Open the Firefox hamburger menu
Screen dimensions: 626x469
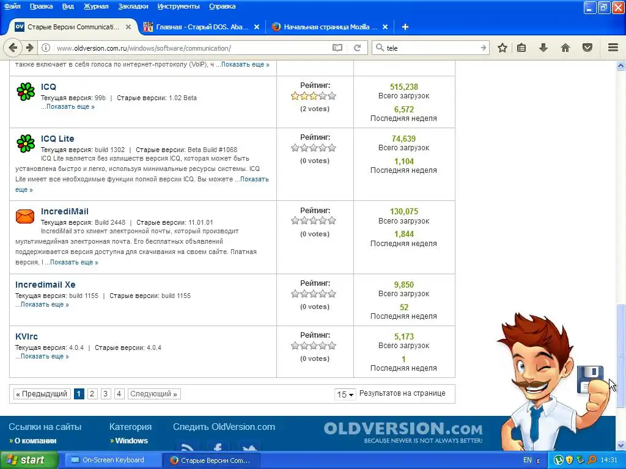(613, 48)
